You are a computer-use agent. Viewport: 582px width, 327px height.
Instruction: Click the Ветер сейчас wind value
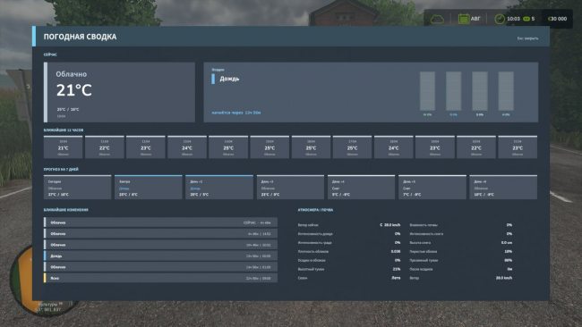tap(389, 225)
